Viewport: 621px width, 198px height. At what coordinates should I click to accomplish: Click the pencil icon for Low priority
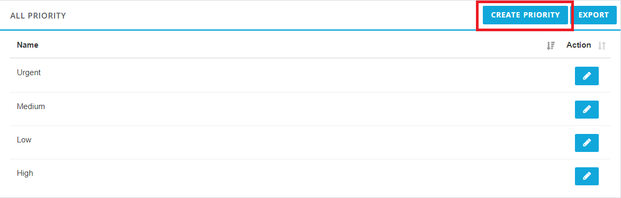(587, 143)
